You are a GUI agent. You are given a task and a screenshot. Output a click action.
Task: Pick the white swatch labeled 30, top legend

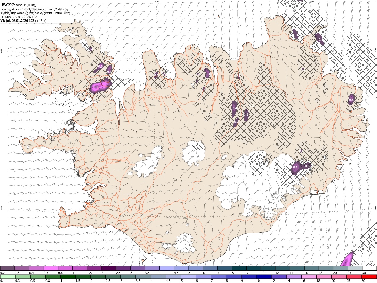point(370,269)
